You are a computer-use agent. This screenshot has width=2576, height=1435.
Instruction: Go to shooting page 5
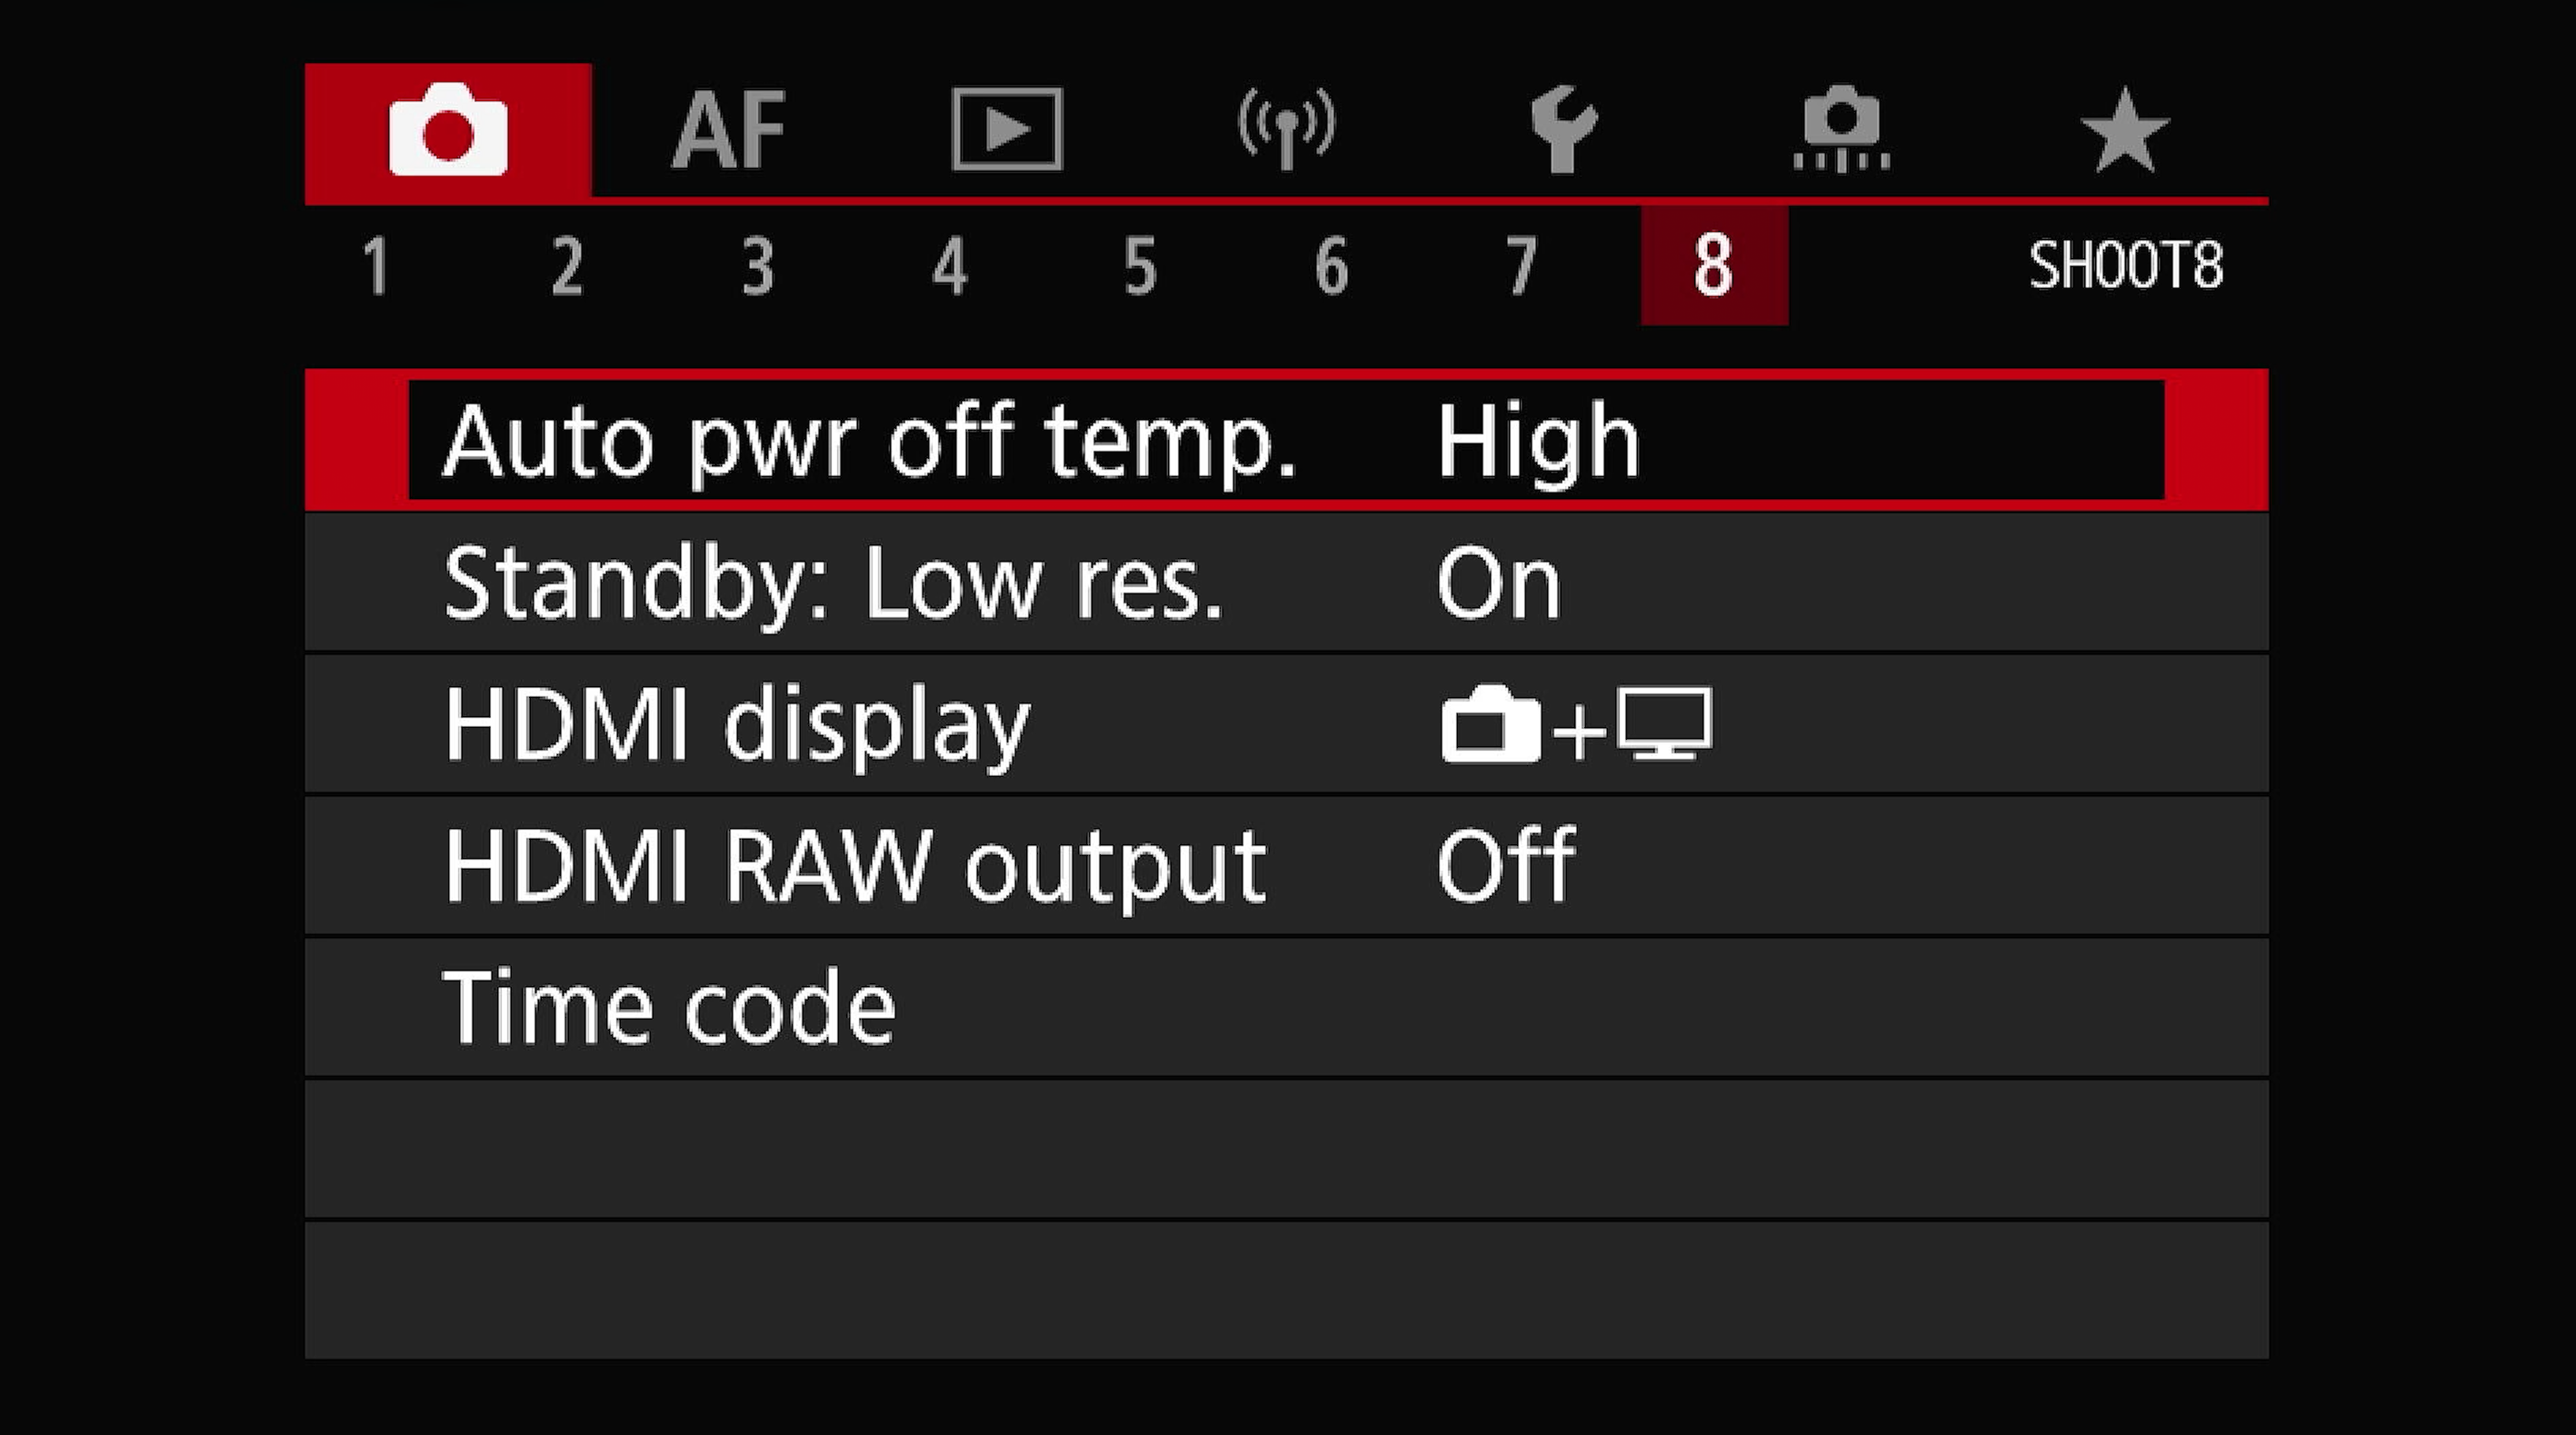point(1141,267)
